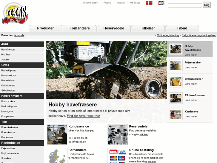Open Havetraktorer in the sidebar
This screenshot has height=163, width=217.
point(22,75)
